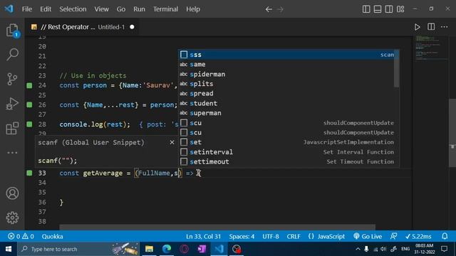456x256 pixels.
Task: Select the Untitled-1 editor tab
Action: 83,27
